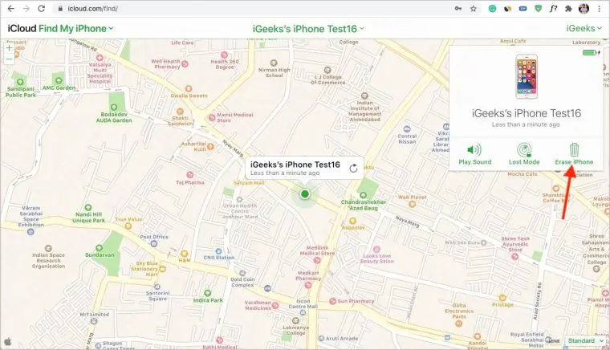Open Chrome three-dot menu
610x350 pixels.
(599, 9)
